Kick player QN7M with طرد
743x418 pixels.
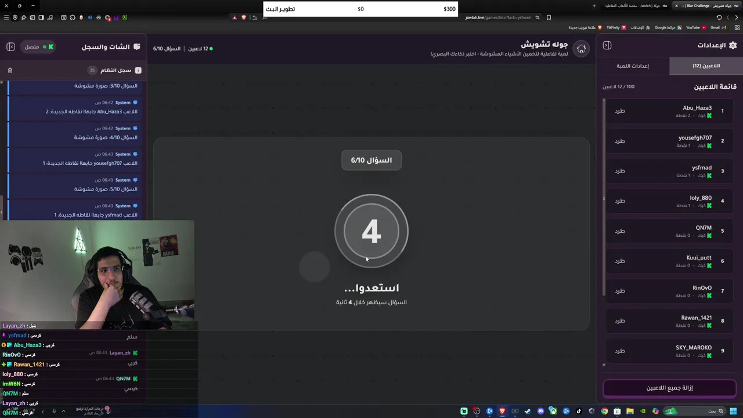point(620,231)
